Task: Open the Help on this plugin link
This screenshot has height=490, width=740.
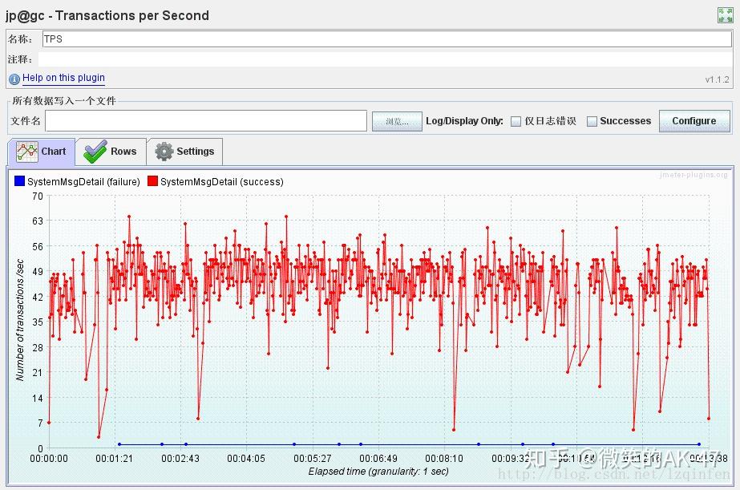Action: tap(63, 78)
